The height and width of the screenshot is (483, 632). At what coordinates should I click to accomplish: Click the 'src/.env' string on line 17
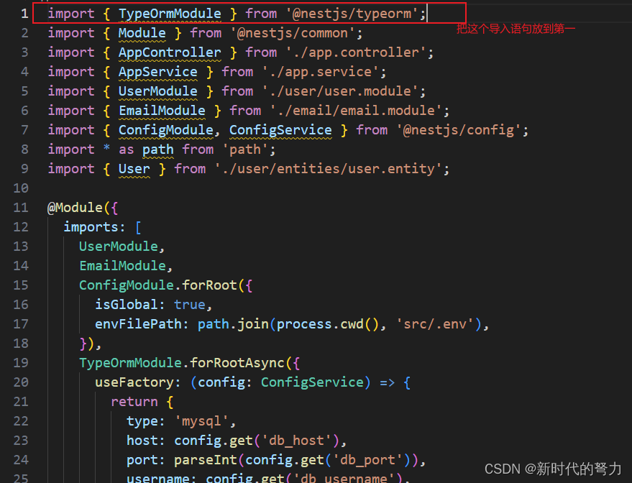(x=435, y=323)
